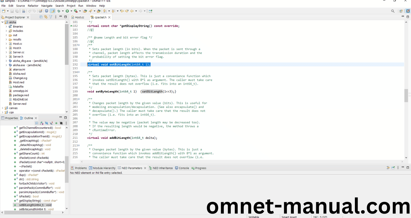Toggle Link with Editor in Project Explorer
Viewport: 411px width, 218px height.
(46, 17)
